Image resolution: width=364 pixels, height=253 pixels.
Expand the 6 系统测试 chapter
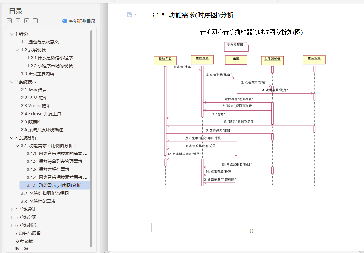(12, 225)
